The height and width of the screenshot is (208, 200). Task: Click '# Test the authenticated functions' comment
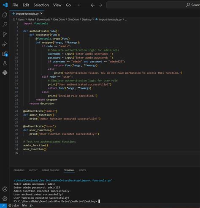(49, 141)
